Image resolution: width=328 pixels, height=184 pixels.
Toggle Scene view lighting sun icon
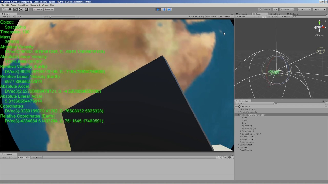pyautogui.click(x=264, y=17)
